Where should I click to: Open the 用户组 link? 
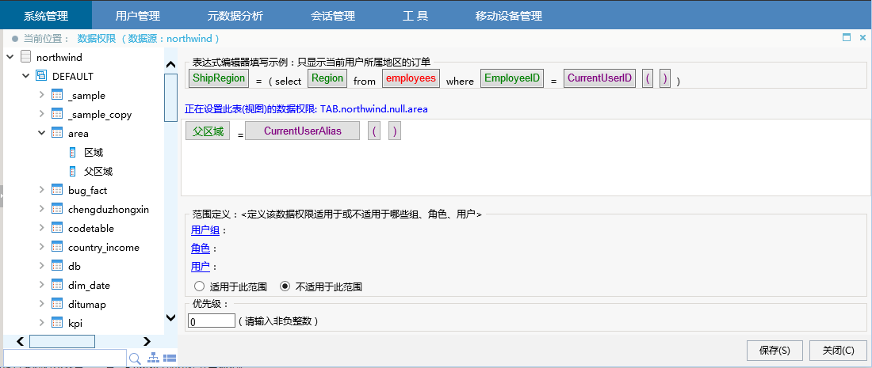tap(205, 230)
